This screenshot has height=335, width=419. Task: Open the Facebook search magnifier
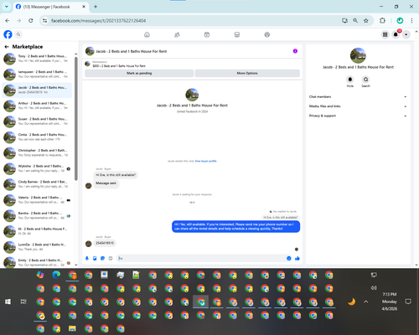pyautogui.click(x=18, y=34)
